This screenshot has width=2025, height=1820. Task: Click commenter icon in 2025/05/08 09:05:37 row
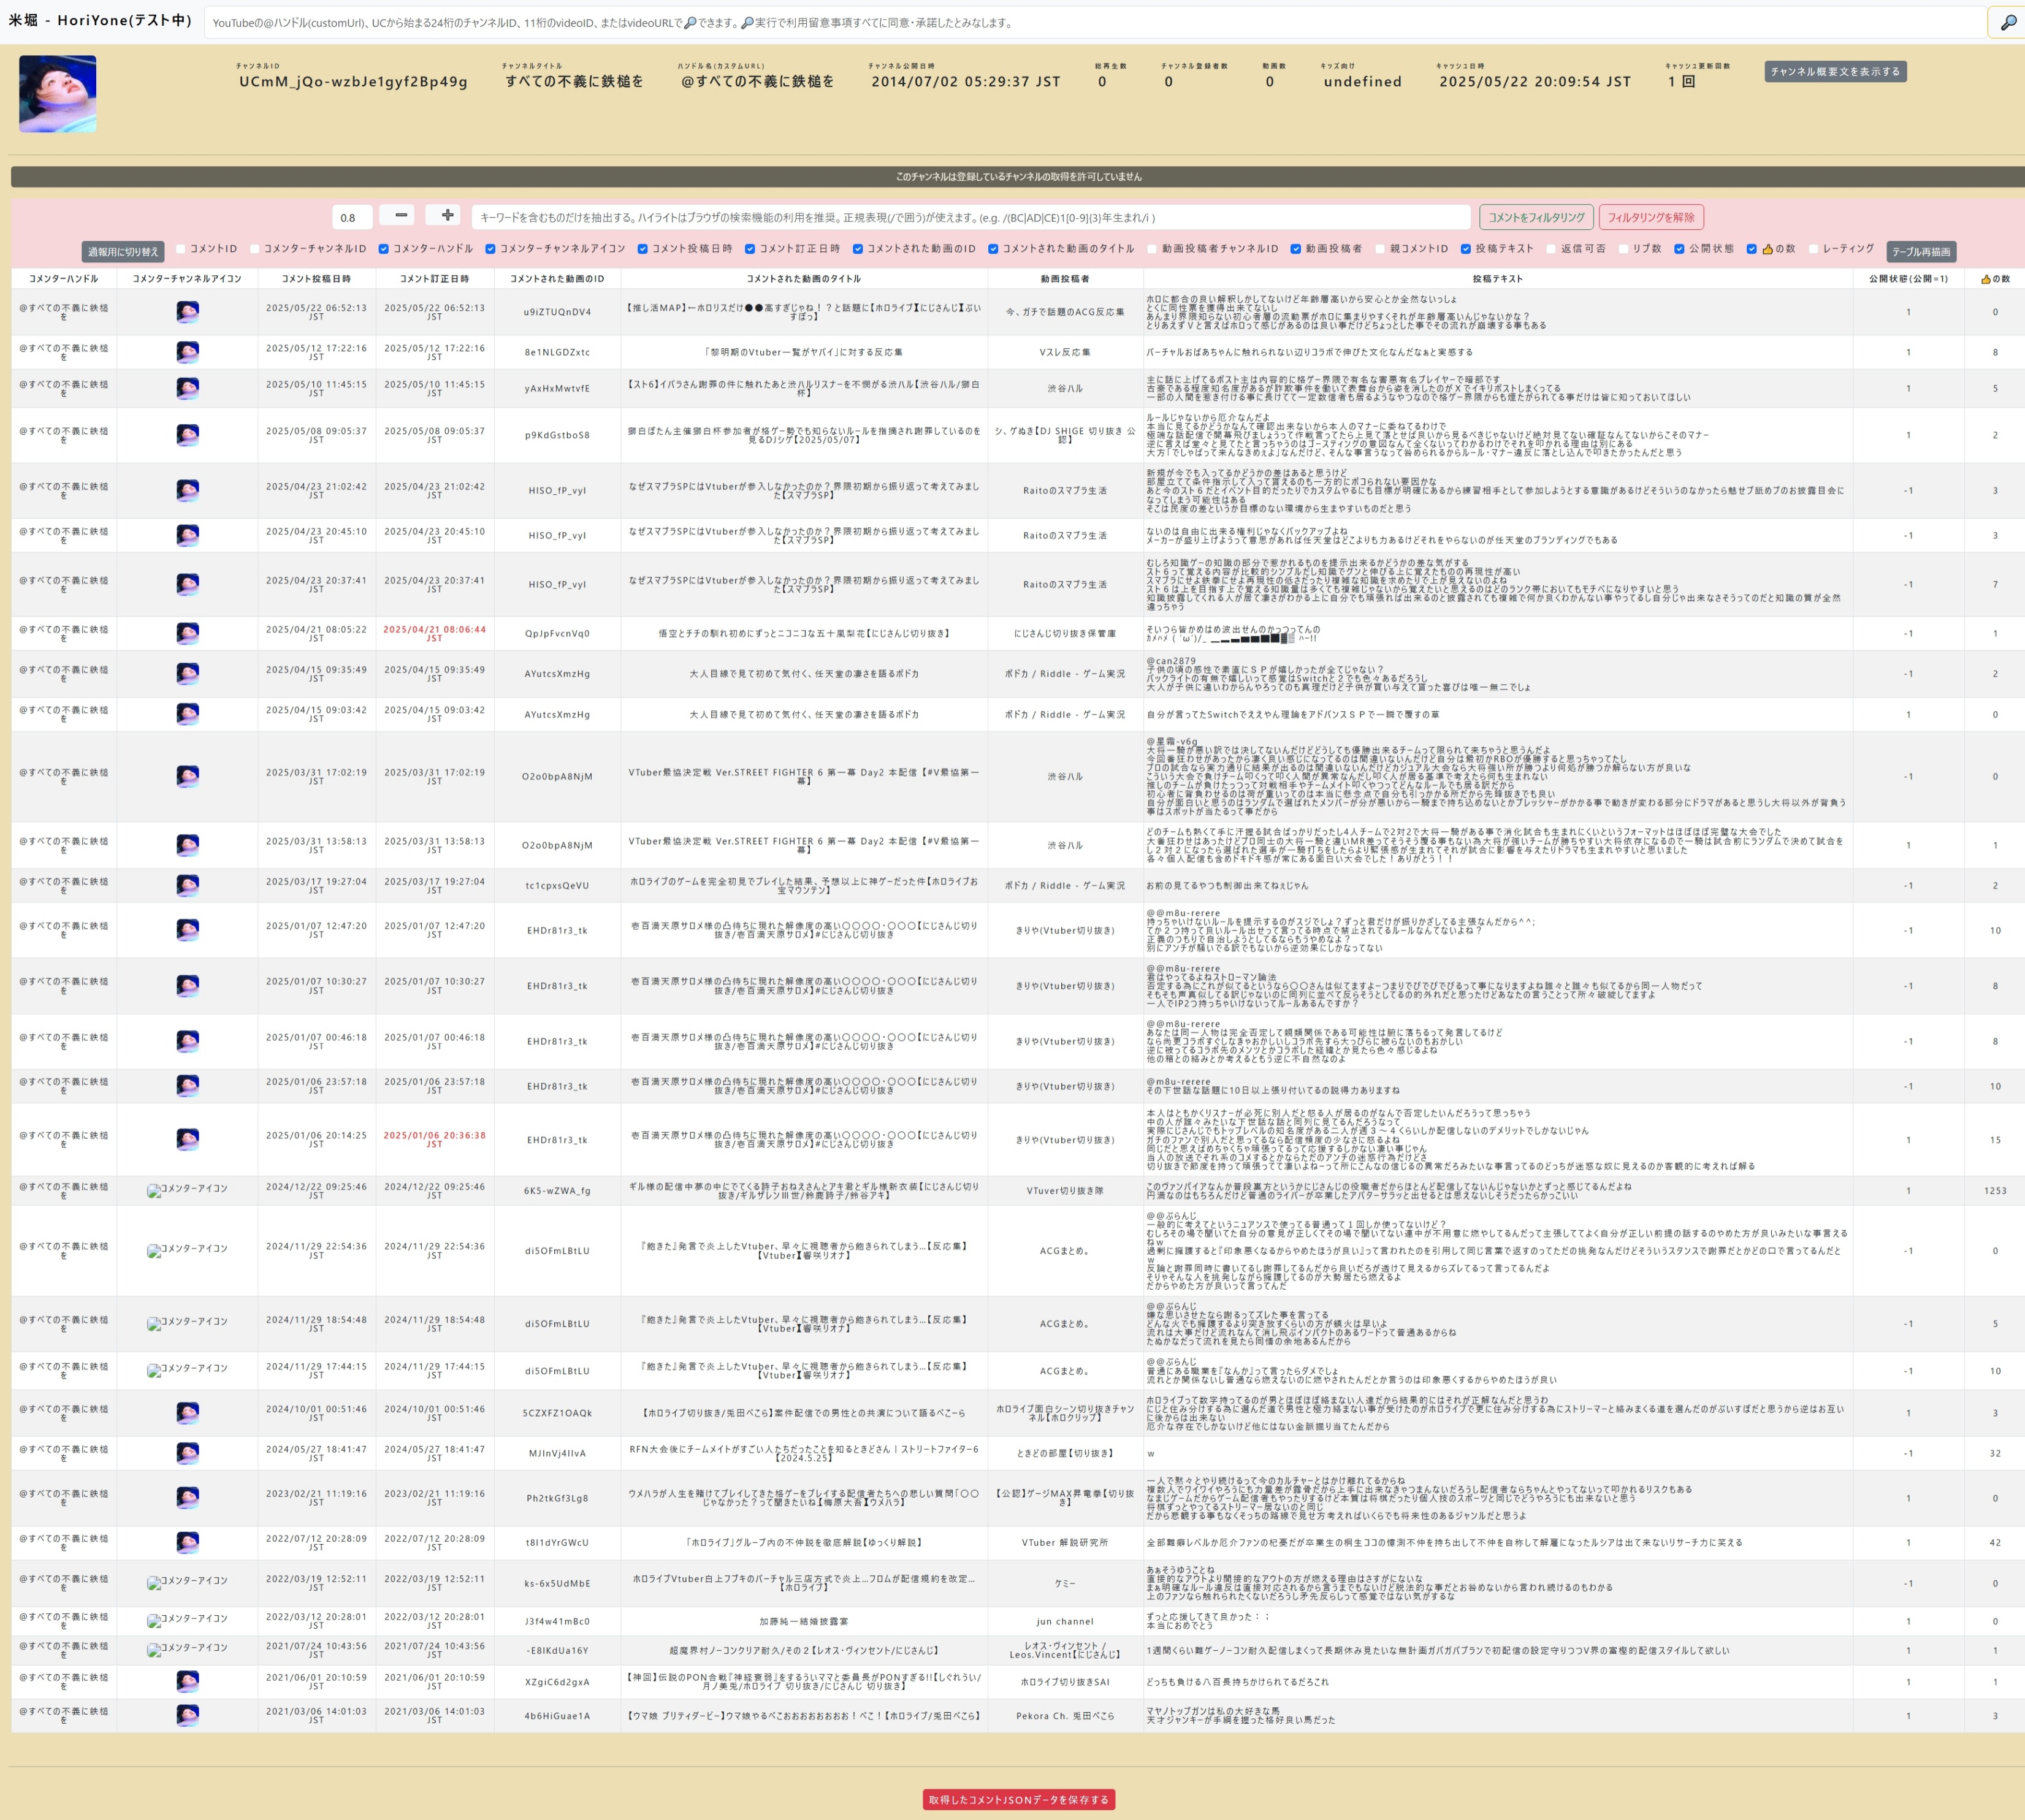pos(187,435)
